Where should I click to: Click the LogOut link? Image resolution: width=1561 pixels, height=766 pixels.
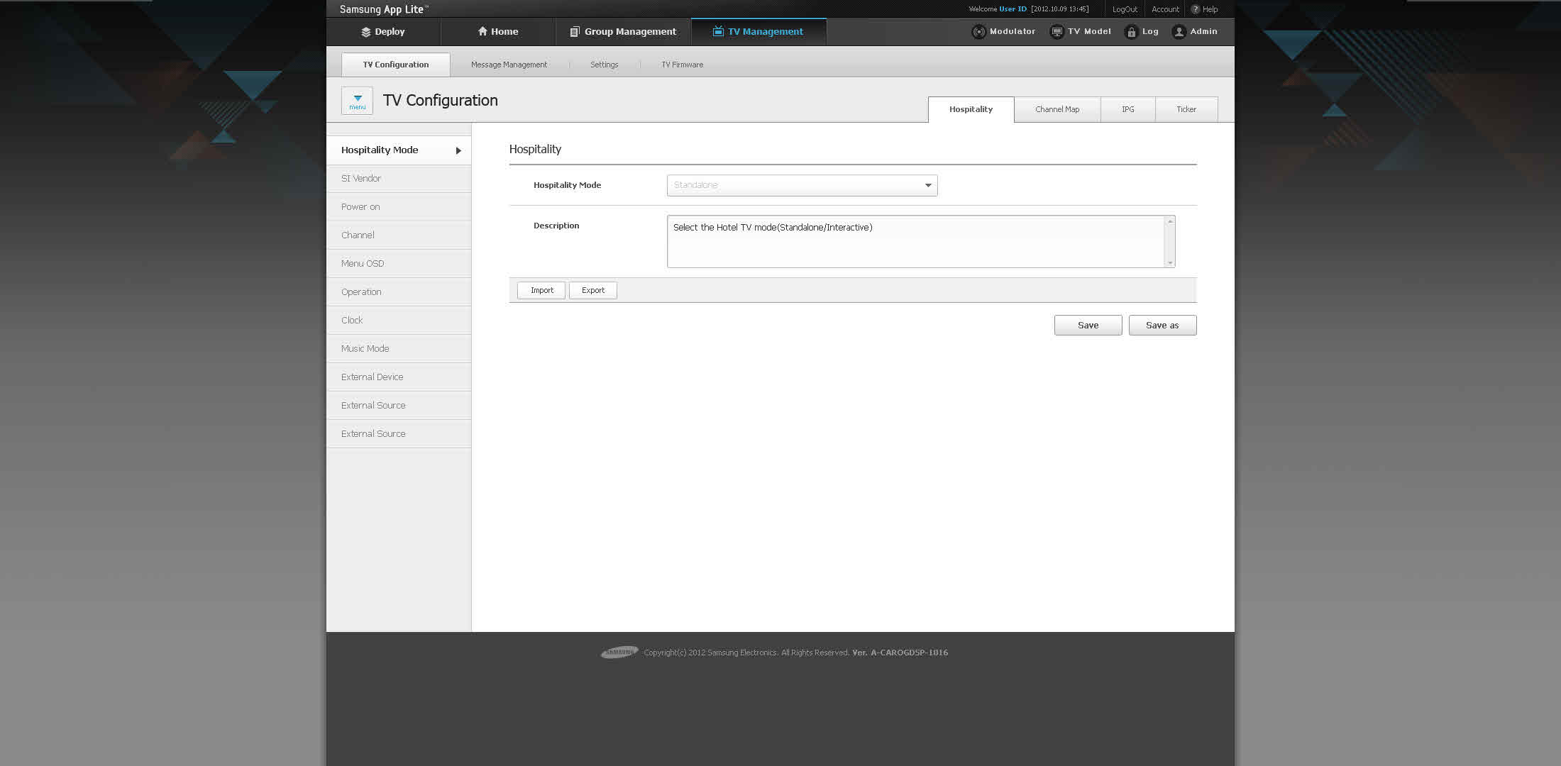[1125, 9]
